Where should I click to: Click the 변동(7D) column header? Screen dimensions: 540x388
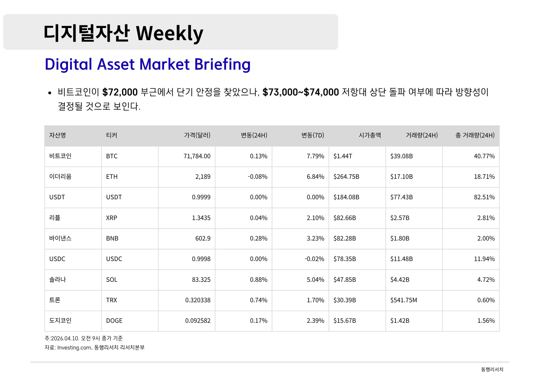pyautogui.click(x=312, y=135)
